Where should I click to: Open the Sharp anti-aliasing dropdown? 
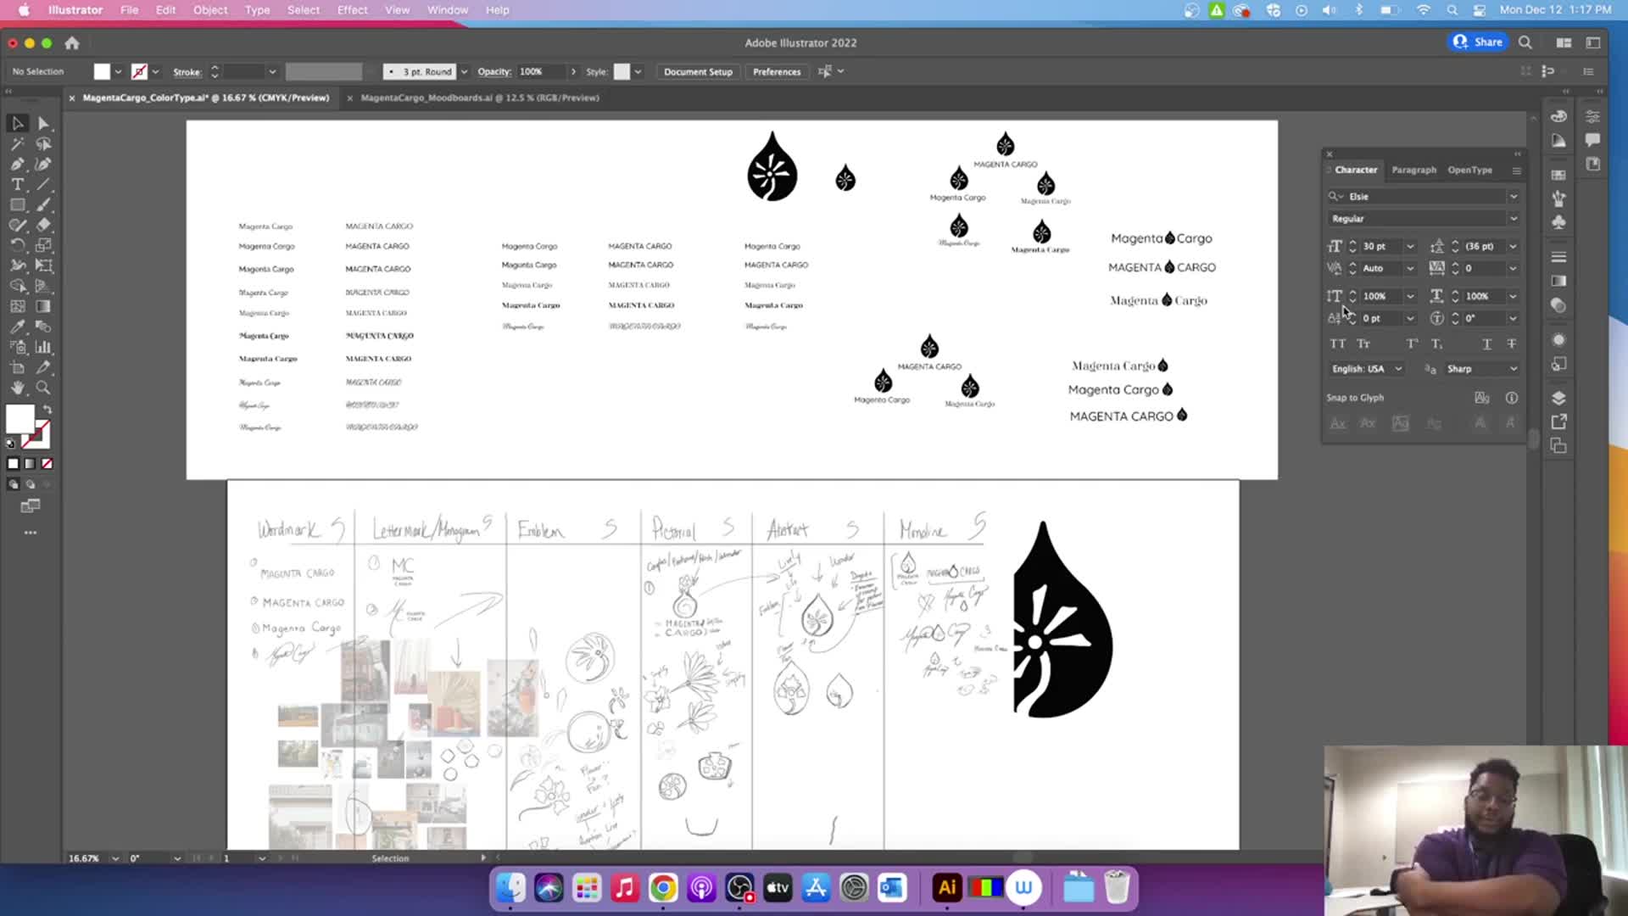click(x=1513, y=369)
